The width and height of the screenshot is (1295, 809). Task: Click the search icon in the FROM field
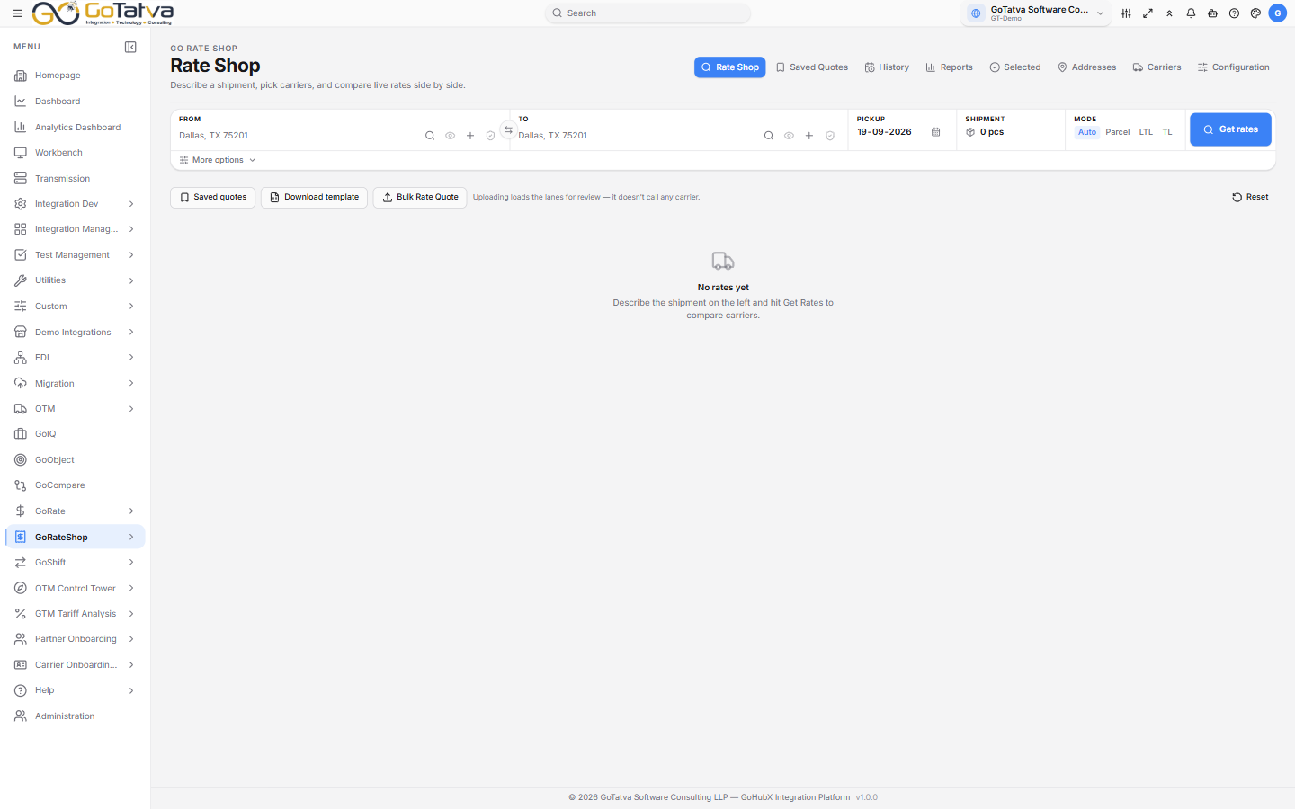click(430, 136)
